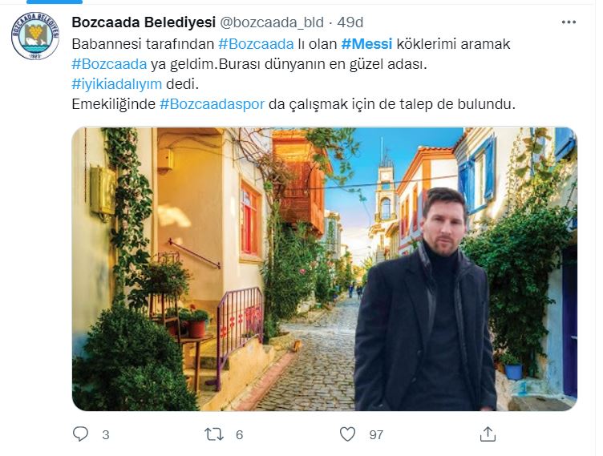Select the blue tab indicator at top
The image size is (603, 456).
click(55, 2)
